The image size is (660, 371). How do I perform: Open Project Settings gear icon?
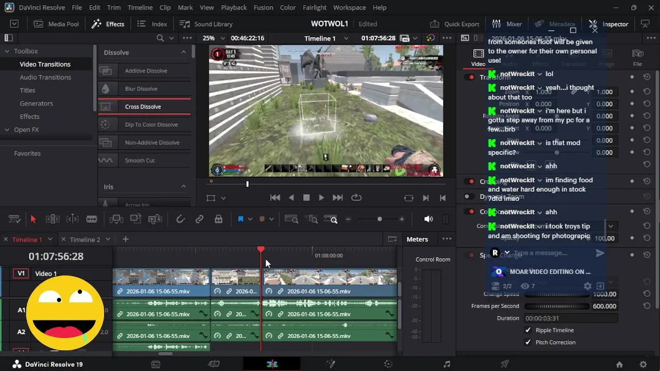(643, 364)
